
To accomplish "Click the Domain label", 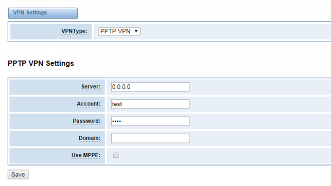I will [90, 138].
